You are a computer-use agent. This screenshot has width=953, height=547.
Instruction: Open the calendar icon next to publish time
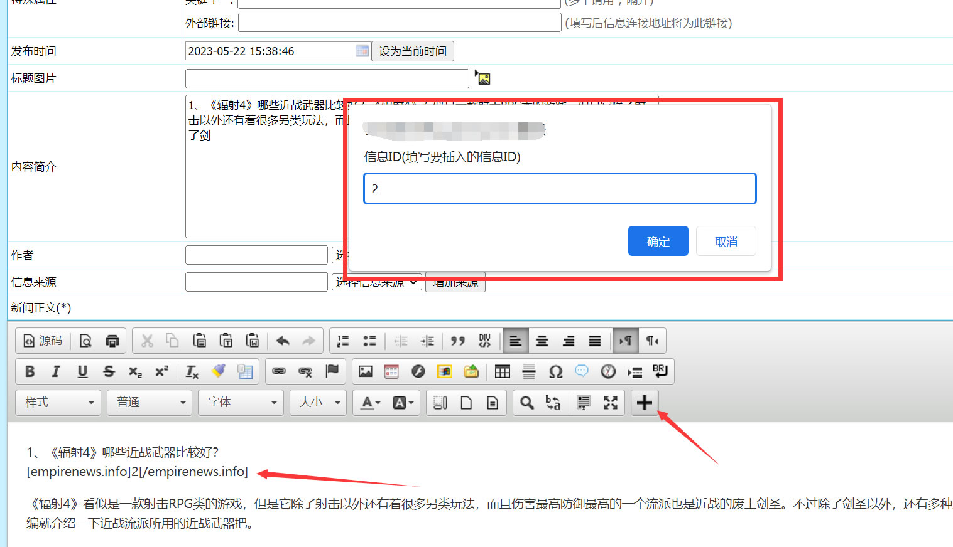coord(362,51)
